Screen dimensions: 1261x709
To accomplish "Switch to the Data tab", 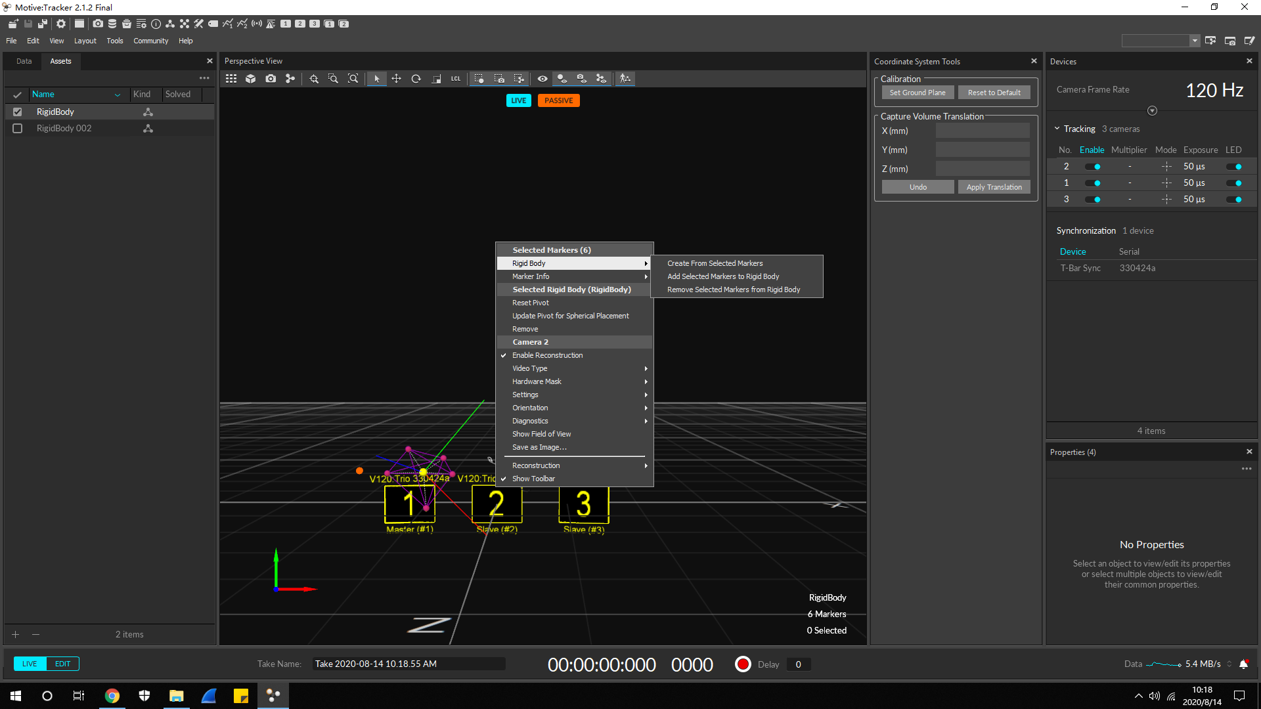I will tap(24, 61).
